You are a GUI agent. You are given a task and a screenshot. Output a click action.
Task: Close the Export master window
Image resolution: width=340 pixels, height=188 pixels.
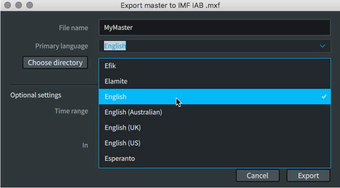[8, 6]
